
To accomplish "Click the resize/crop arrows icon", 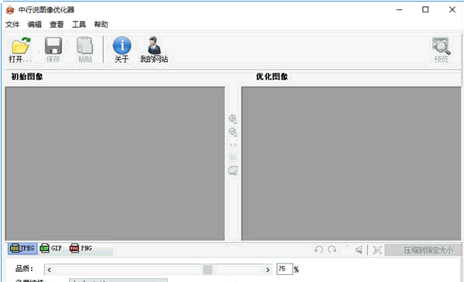I will [x=377, y=250].
